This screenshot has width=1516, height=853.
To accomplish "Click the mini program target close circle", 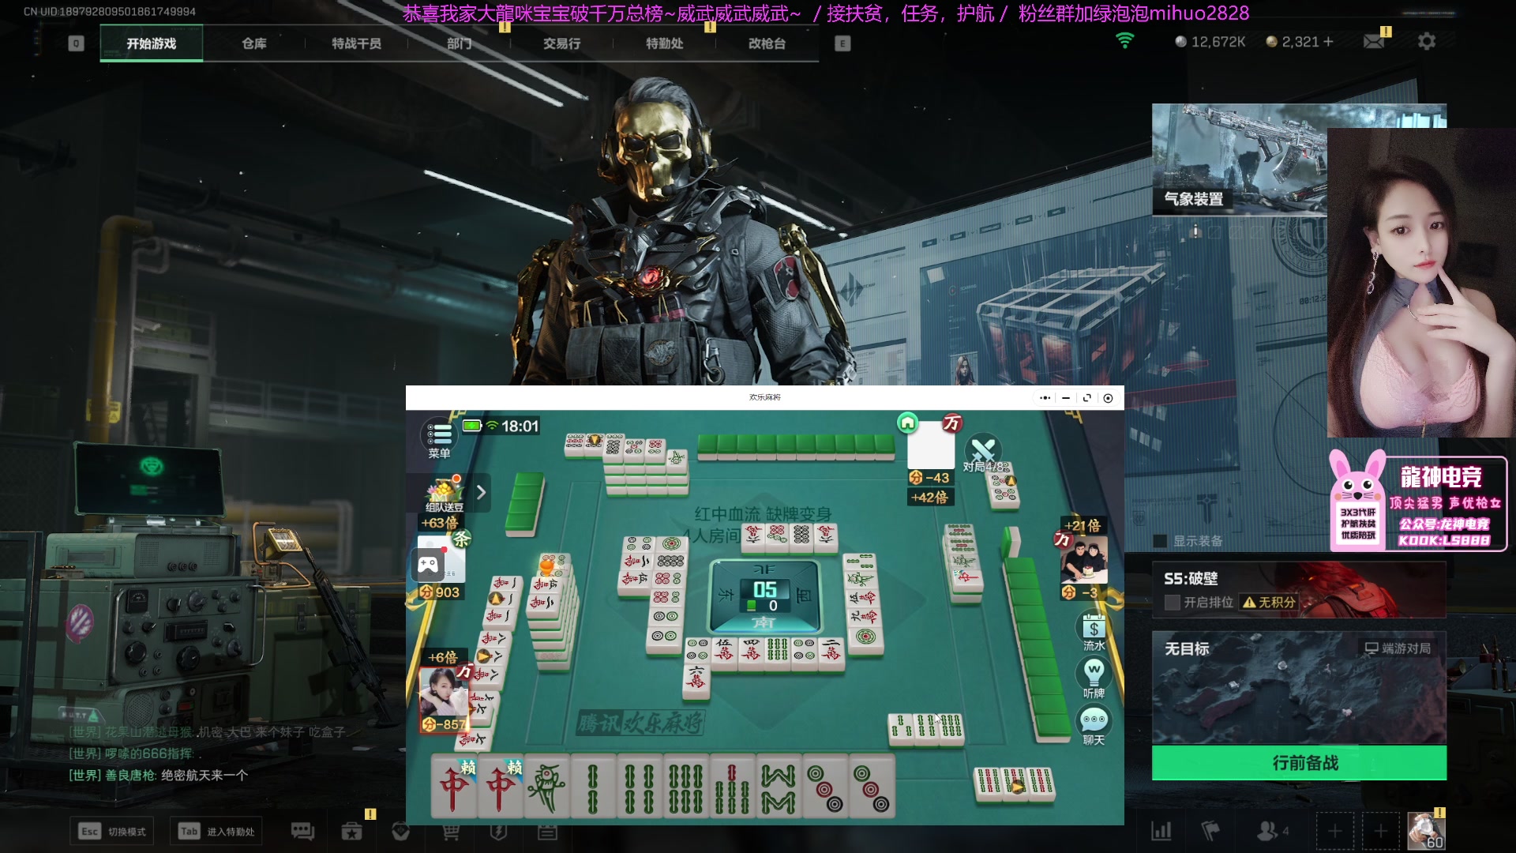I will pos(1108,398).
